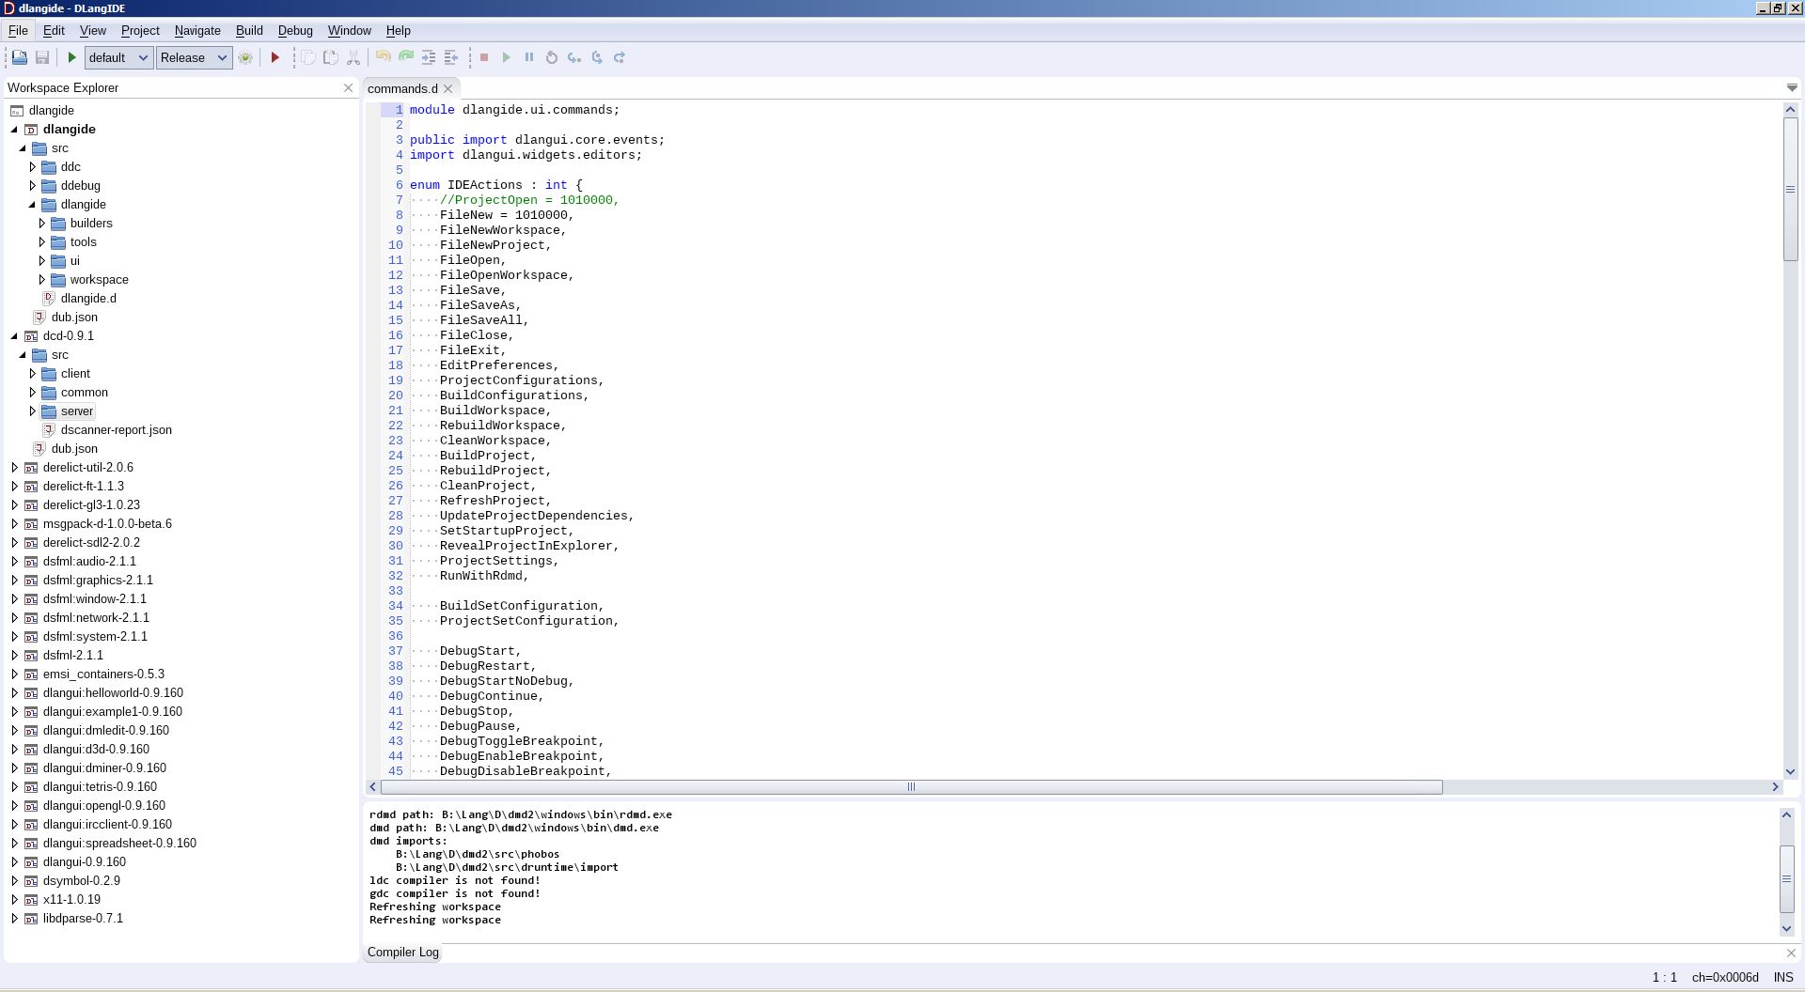Viewport: 1805px width, 992px height.
Task: Click the editor scroll-down arrow
Action: (x=1790, y=771)
